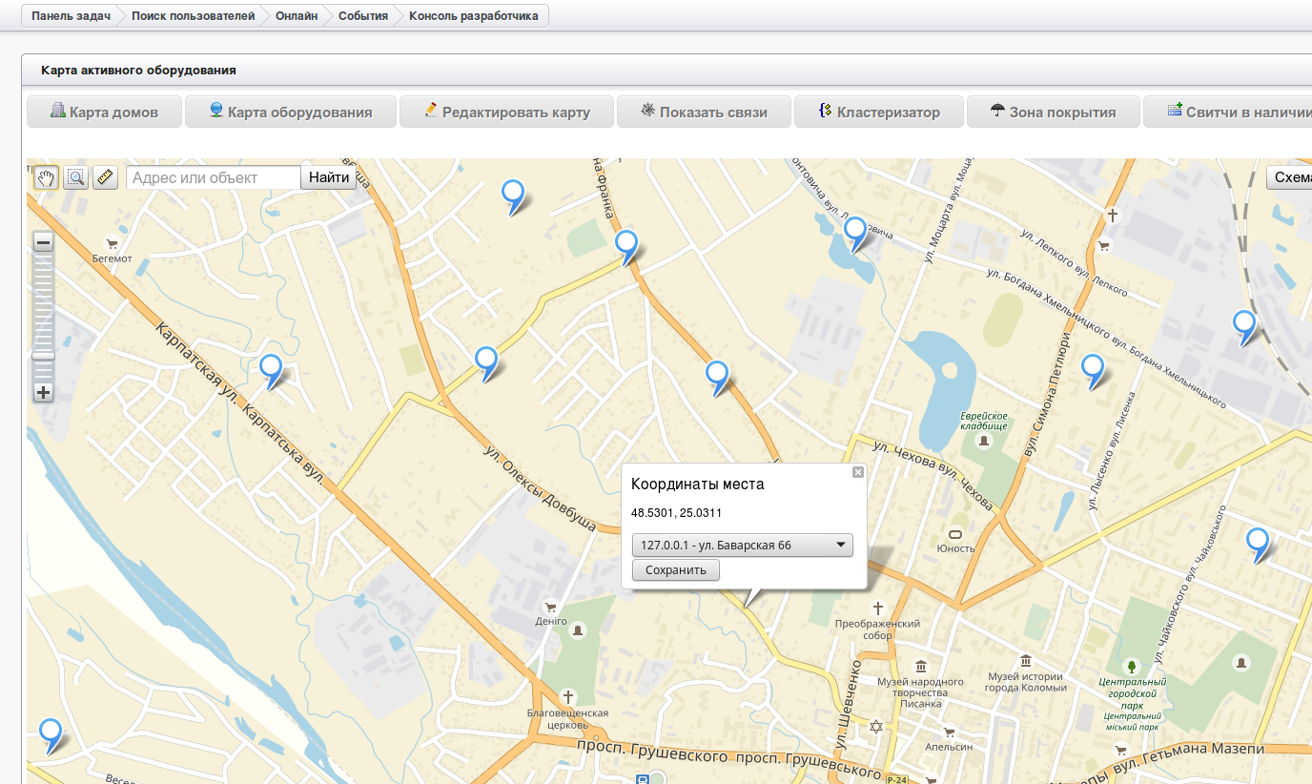Click the marker near Карпатская street

[271, 367]
